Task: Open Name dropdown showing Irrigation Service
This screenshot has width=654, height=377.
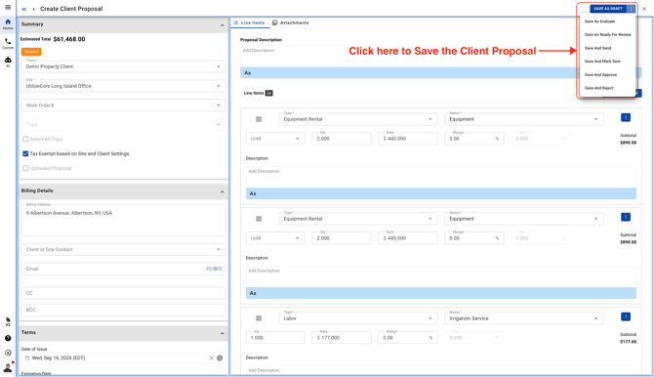Action: click(x=524, y=318)
